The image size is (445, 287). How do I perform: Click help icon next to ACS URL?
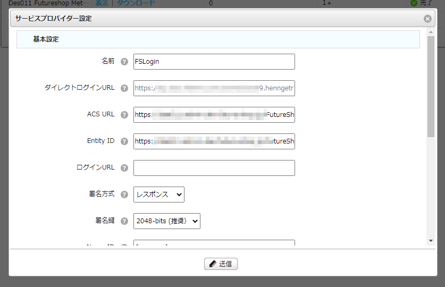(x=124, y=115)
